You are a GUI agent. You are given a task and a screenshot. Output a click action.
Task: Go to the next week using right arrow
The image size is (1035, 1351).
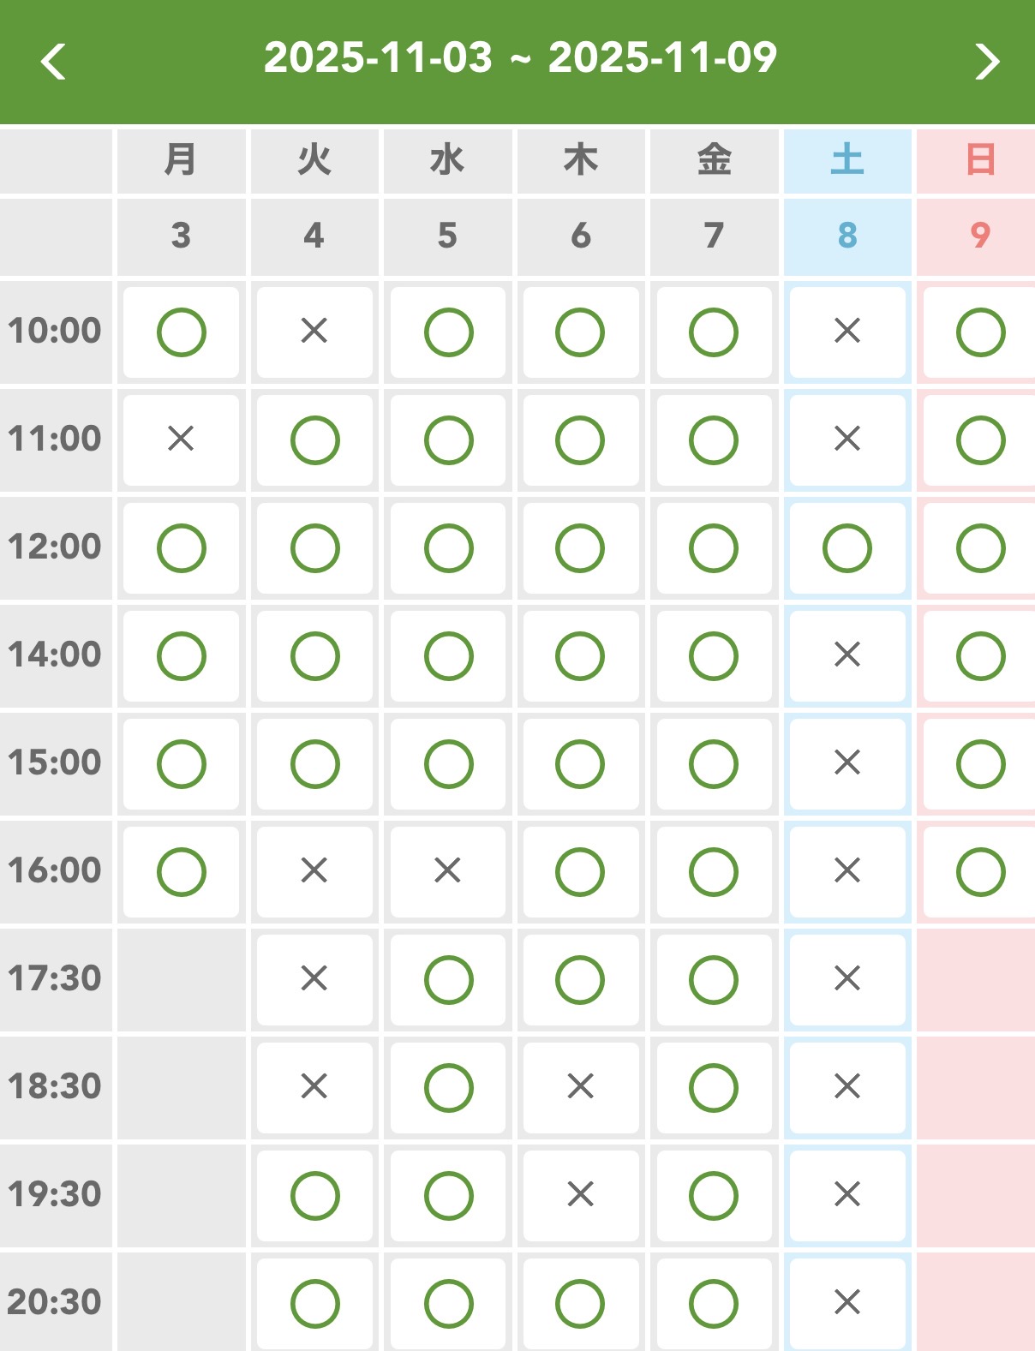[x=987, y=62]
